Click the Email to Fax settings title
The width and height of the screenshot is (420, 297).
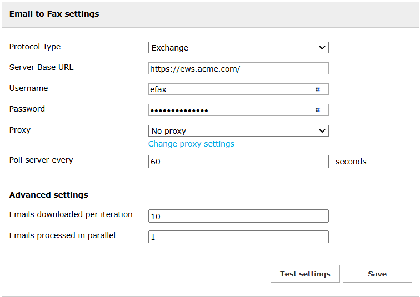[x=54, y=14]
